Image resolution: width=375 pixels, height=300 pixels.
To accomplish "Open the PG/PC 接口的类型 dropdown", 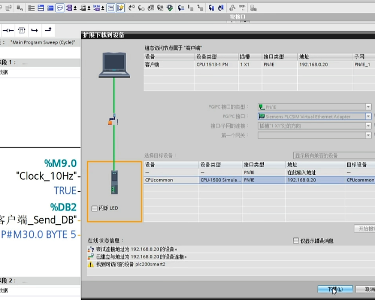I will (x=368, y=107).
